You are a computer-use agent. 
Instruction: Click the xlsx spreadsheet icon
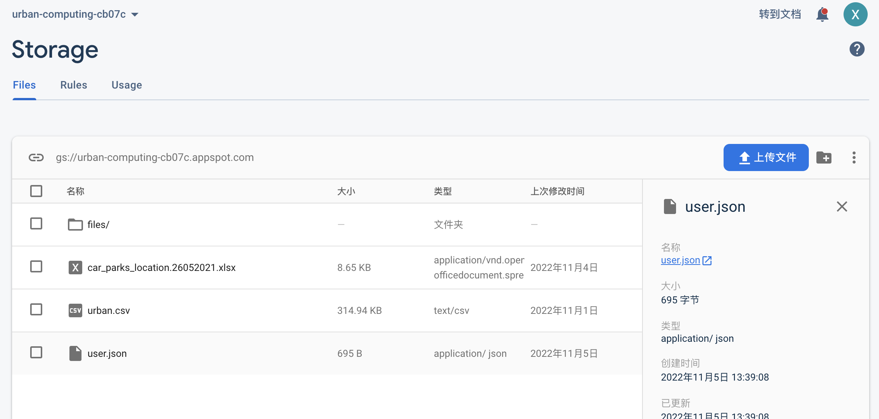[76, 268]
